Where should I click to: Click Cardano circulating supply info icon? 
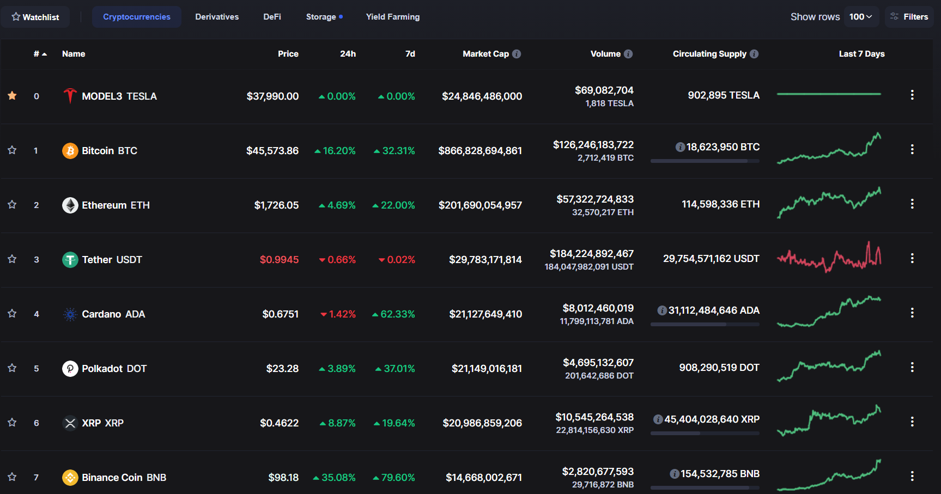(x=662, y=310)
